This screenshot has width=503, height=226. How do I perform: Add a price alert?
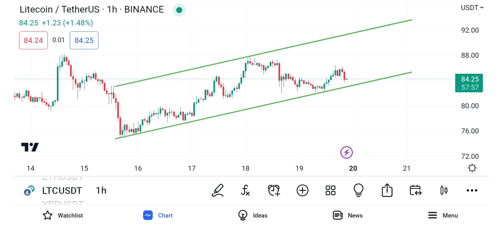click(x=274, y=190)
